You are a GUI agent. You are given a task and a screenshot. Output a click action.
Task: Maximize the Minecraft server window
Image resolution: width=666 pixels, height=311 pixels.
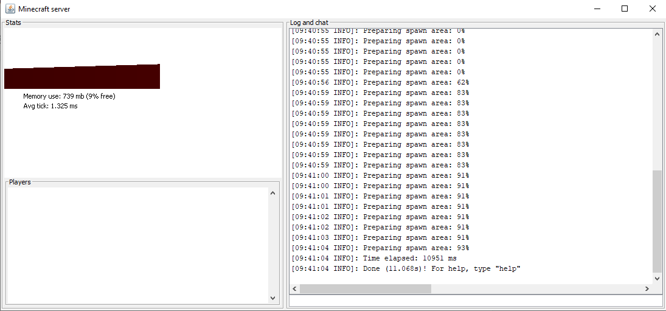point(625,9)
